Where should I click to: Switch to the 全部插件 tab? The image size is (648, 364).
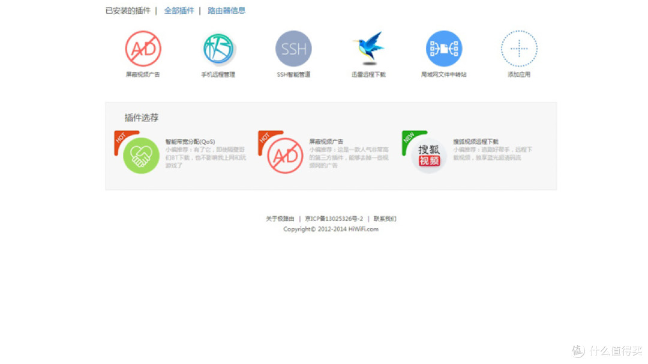(x=179, y=11)
